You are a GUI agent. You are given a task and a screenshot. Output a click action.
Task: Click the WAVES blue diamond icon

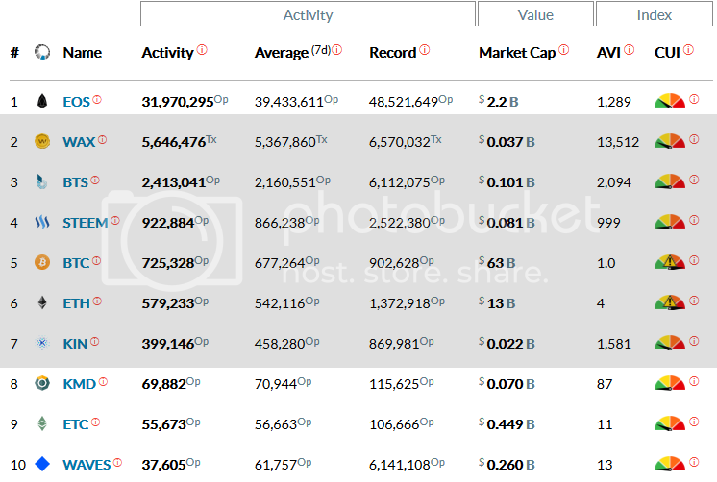pos(42,464)
